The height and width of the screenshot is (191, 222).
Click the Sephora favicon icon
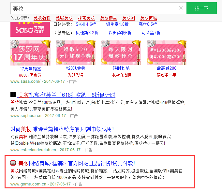coord(13,95)
